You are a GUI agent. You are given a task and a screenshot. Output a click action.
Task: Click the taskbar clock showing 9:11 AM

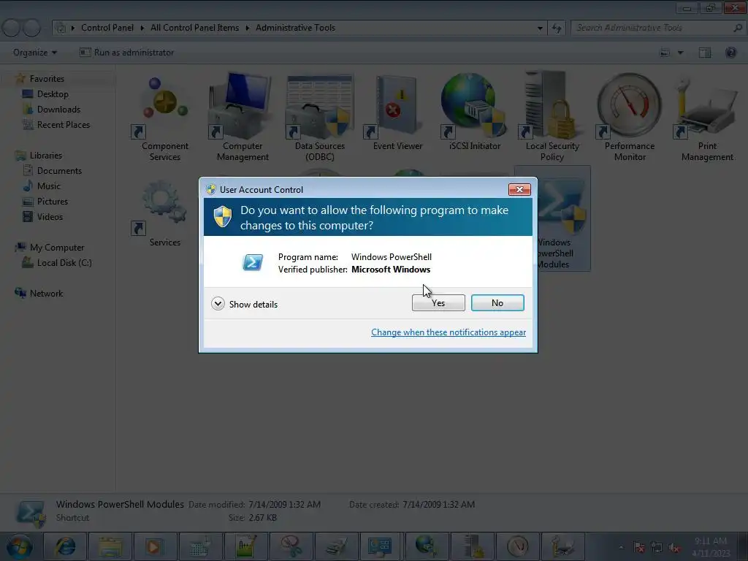tap(711, 546)
